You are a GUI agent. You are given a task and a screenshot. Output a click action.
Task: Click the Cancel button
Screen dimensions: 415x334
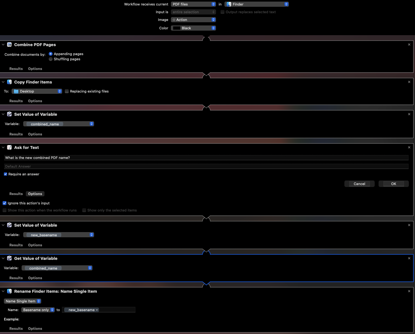(359, 183)
